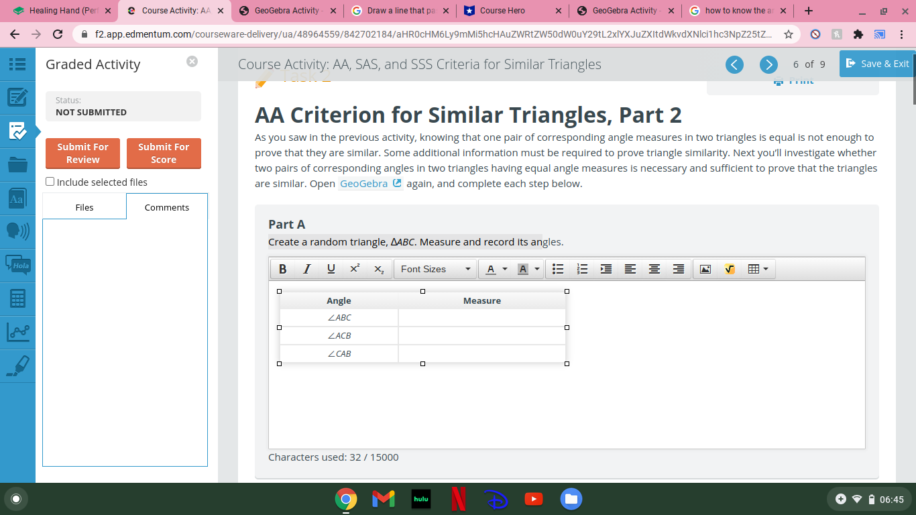Insert an image using the editor toolbar
The height and width of the screenshot is (515, 916).
705,269
